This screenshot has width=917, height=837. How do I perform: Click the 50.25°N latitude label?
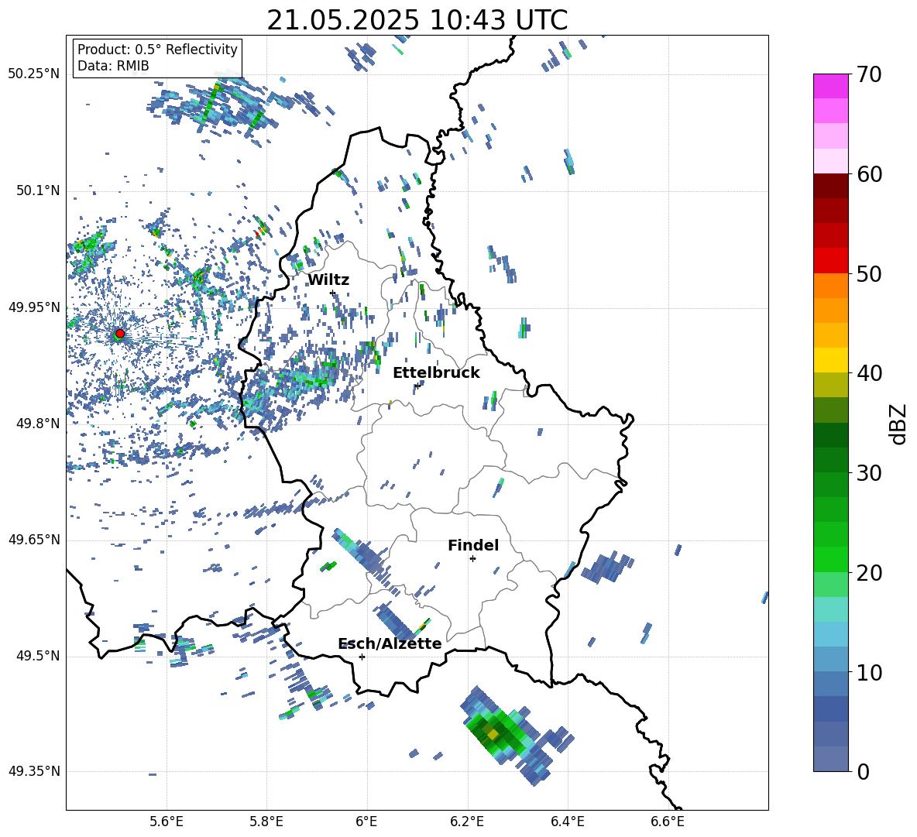[x=34, y=74]
